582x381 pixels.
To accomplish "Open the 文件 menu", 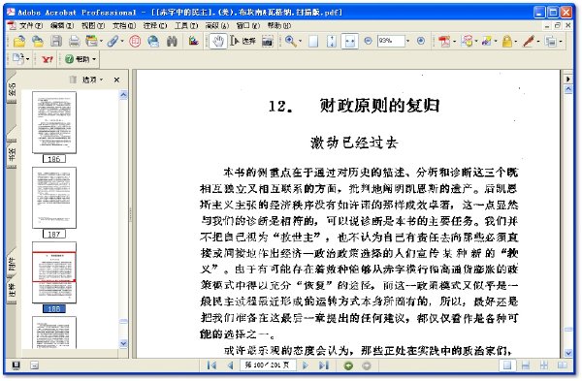I will coord(31,25).
